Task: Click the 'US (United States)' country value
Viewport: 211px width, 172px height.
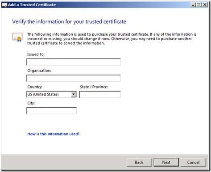Action: [x=43, y=94]
